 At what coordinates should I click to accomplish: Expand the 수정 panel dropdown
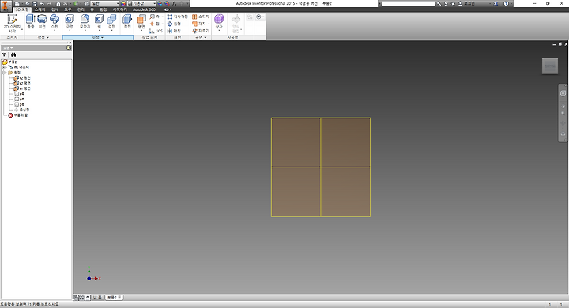(98, 37)
